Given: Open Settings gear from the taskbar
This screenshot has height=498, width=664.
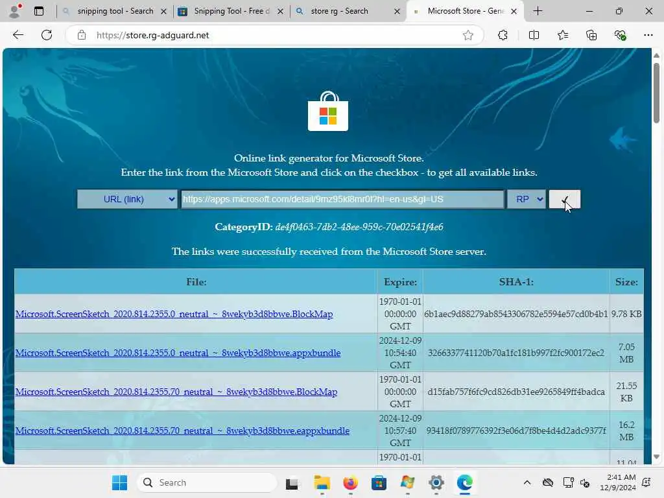Looking at the screenshot, I should [436, 482].
